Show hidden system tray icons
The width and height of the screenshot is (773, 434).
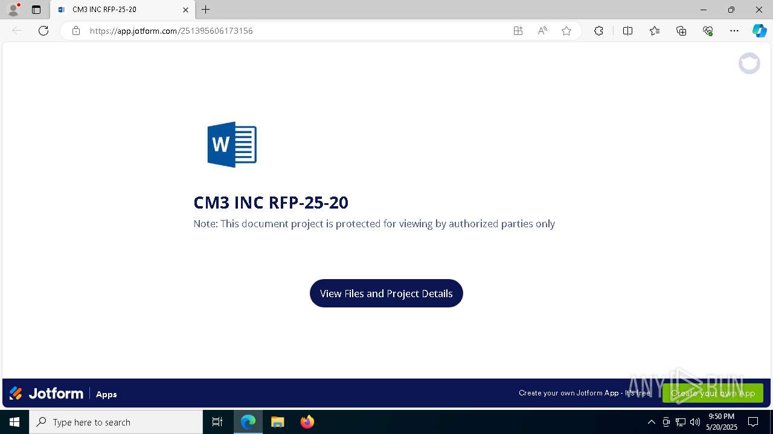[651, 422]
